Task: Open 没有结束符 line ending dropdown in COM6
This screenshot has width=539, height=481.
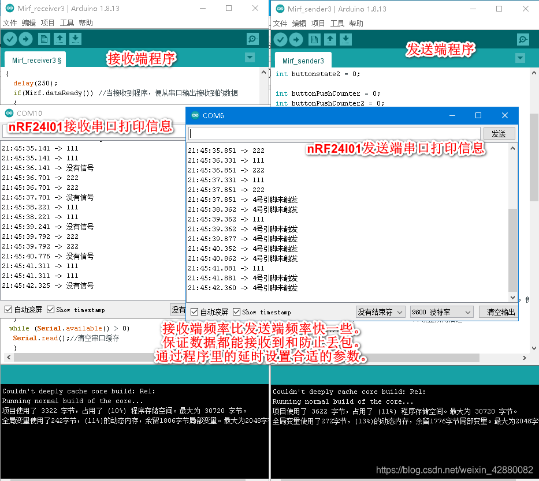Action: point(380,312)
